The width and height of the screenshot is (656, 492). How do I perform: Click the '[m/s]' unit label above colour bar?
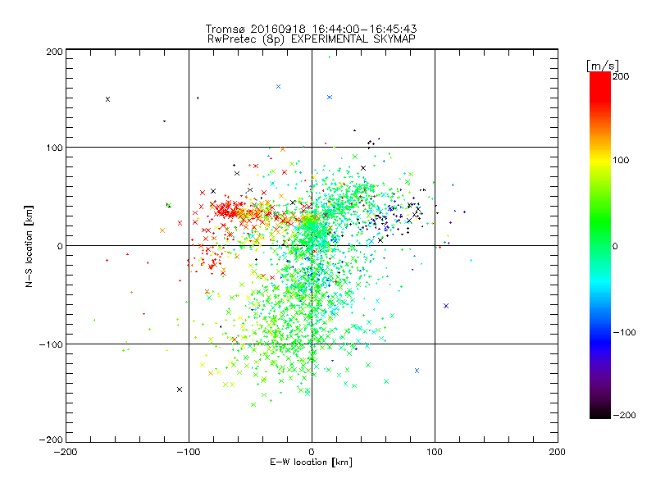pos(603,66)
